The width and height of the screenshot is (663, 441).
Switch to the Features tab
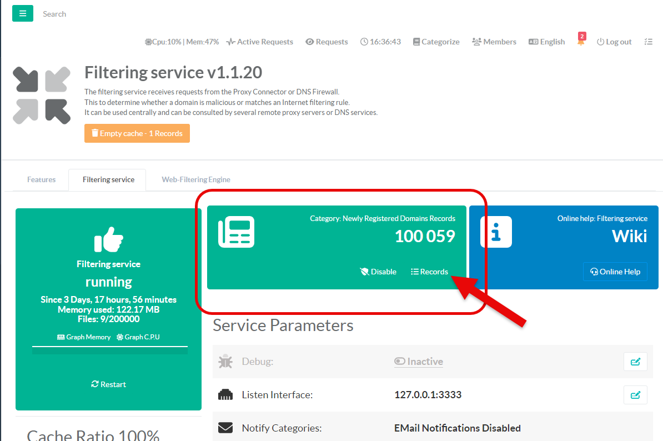42,179
